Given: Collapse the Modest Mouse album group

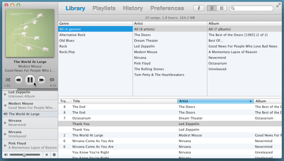Looking at the screenshot, I should (x=5, y=106).
